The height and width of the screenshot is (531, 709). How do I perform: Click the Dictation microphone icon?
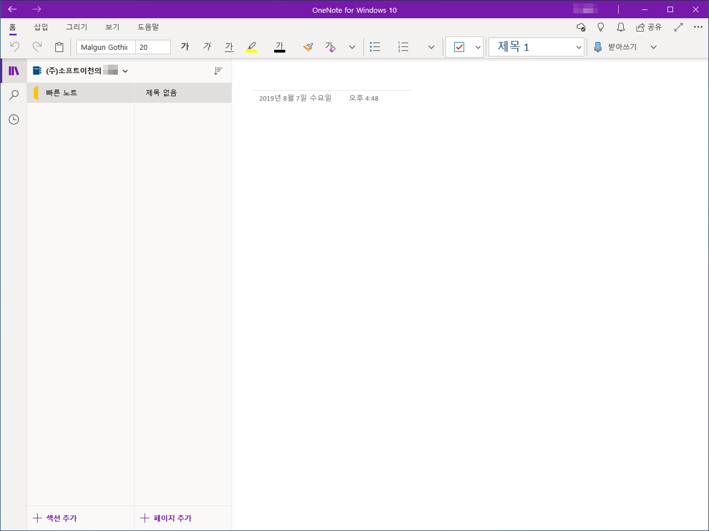[598, 47]
